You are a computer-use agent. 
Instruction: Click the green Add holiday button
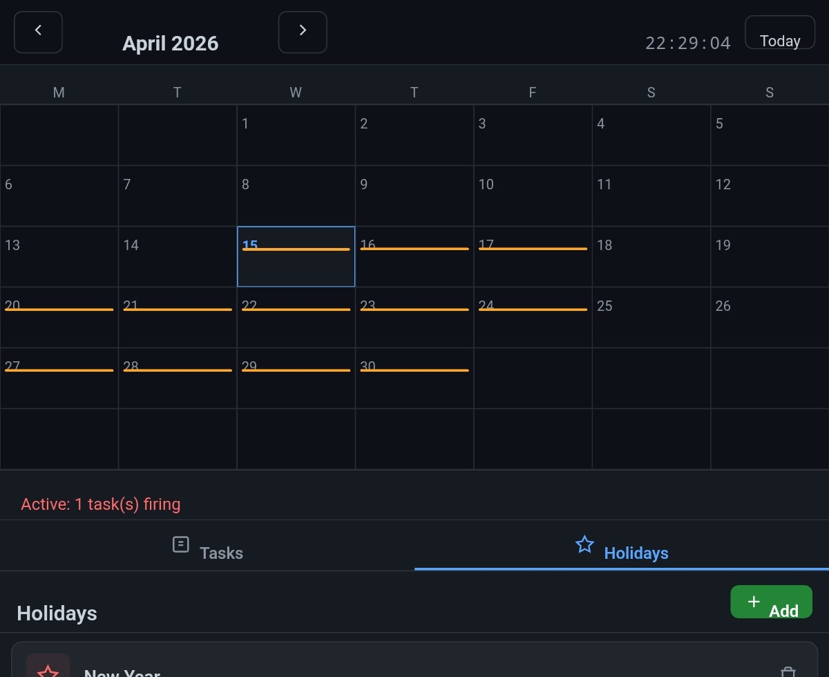[x=772, y=602]
